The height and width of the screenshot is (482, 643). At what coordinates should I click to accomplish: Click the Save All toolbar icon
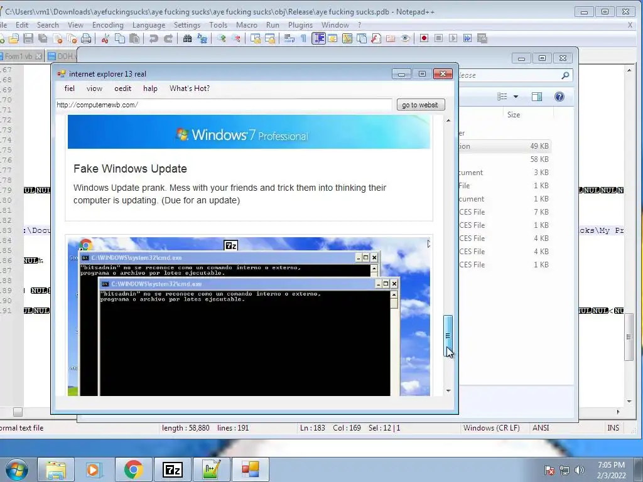point(43,38)
